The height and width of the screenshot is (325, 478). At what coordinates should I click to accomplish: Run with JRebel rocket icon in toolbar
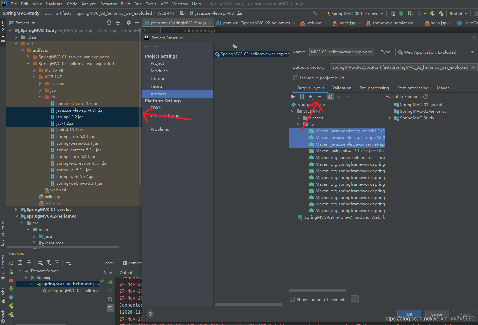click(432, 13)
